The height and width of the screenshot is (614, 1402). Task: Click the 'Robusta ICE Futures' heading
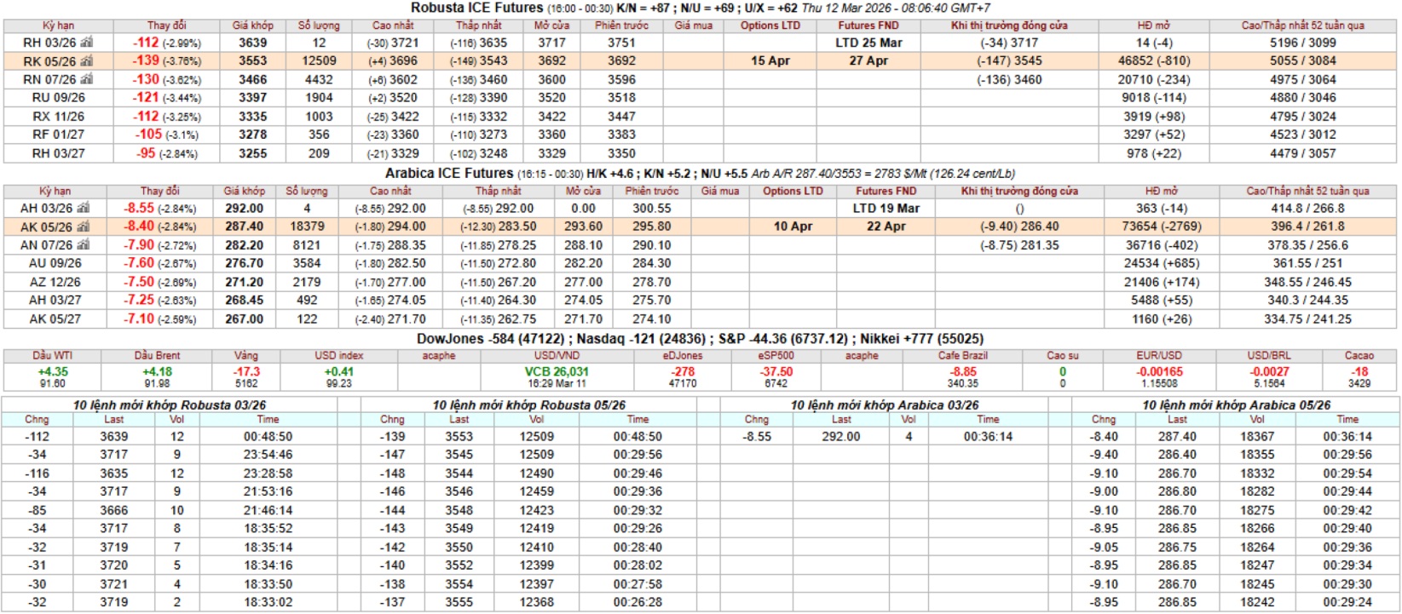pyautogui.click(x=476, y=8)
